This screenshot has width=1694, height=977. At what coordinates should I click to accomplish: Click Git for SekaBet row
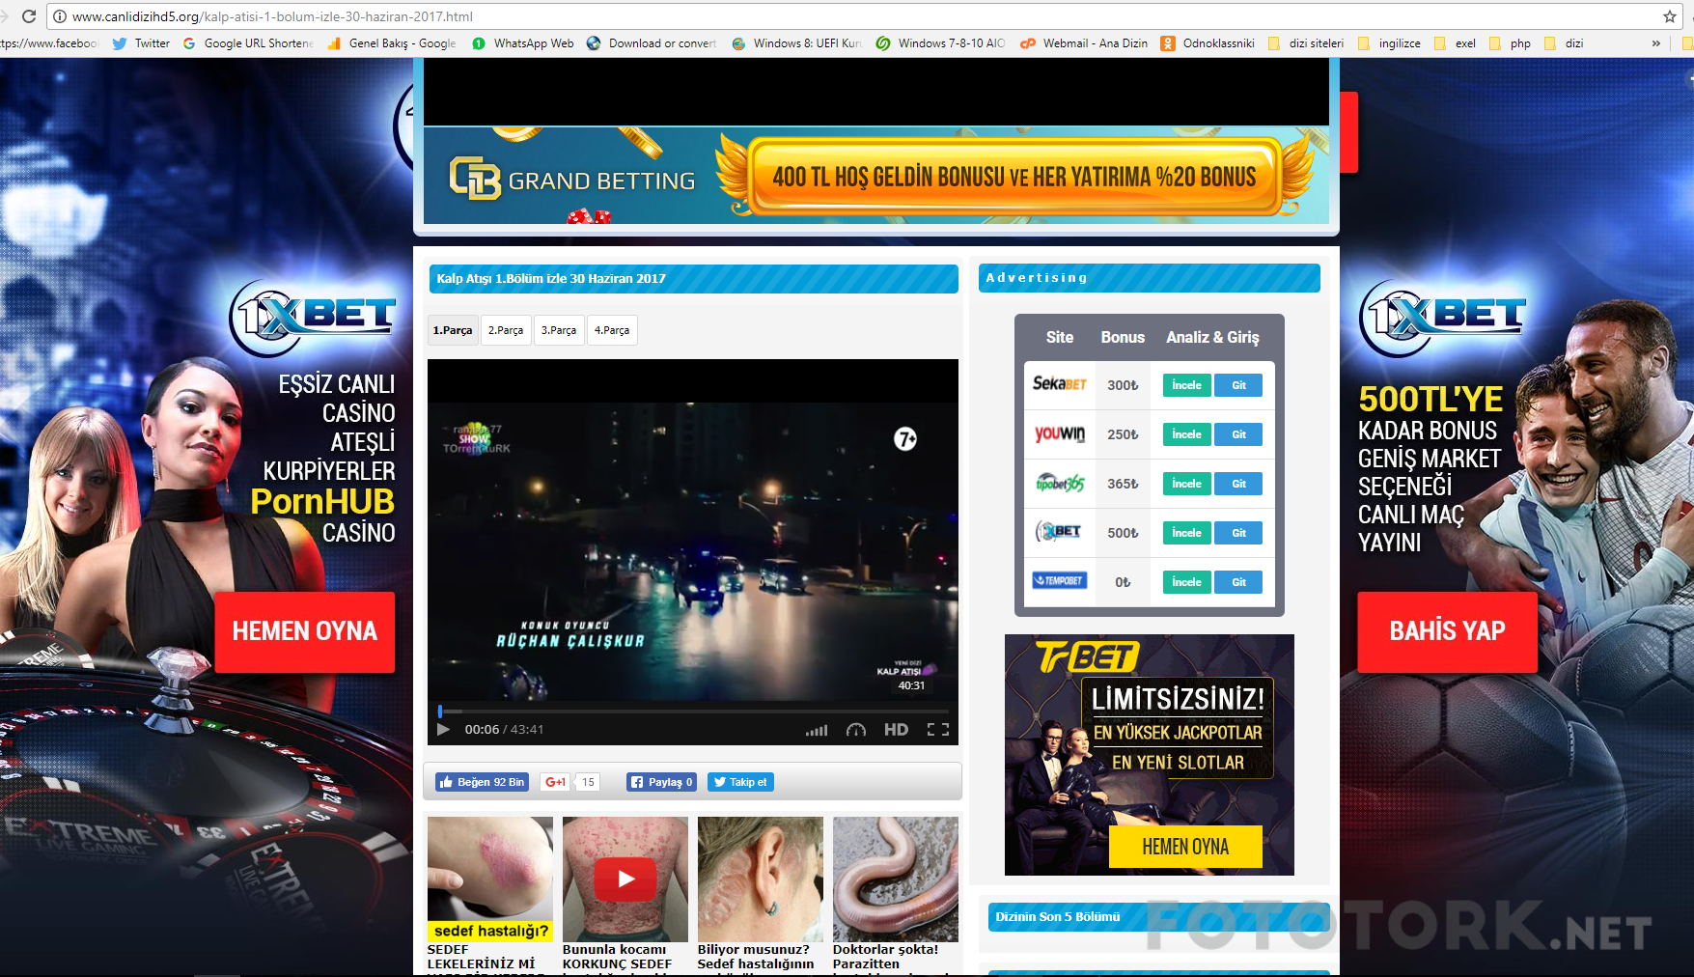[x=1238, y=385]
